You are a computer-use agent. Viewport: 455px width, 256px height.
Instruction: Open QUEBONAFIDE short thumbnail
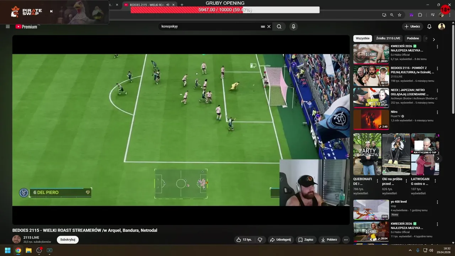tap(367, 154)
